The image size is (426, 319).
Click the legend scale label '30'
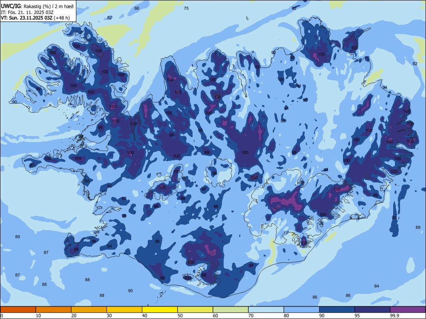tap(109, 316)
